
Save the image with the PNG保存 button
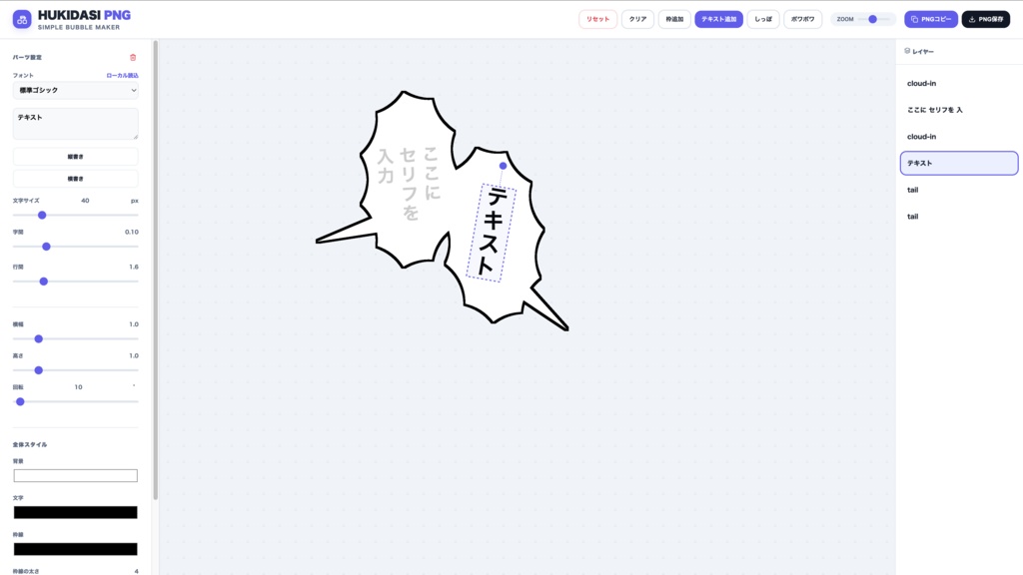[x=984, y=18]
